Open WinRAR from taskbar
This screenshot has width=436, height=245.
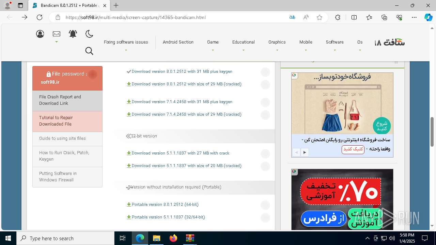(190, 238)
